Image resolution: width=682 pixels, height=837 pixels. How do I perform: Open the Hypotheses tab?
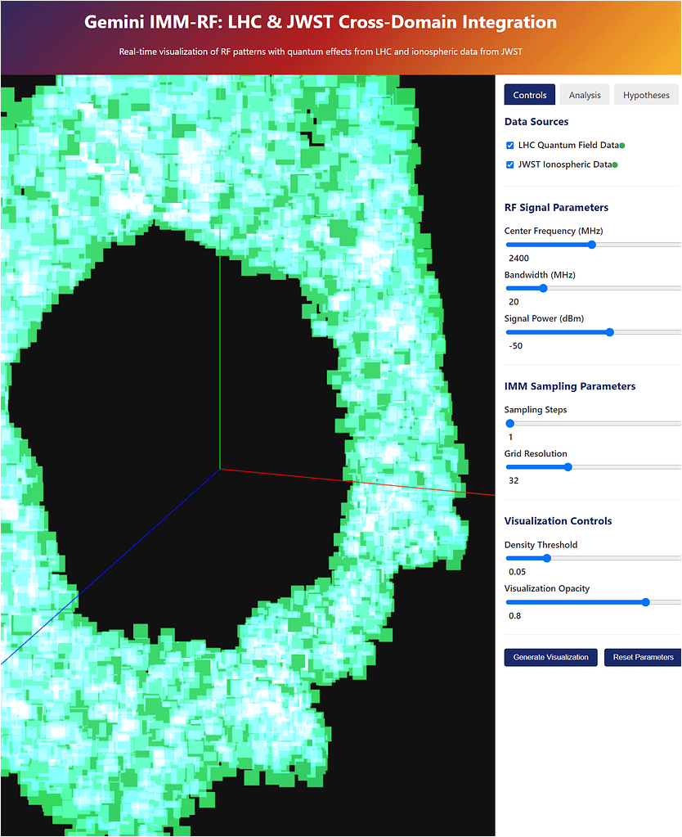tap(646, 95)
